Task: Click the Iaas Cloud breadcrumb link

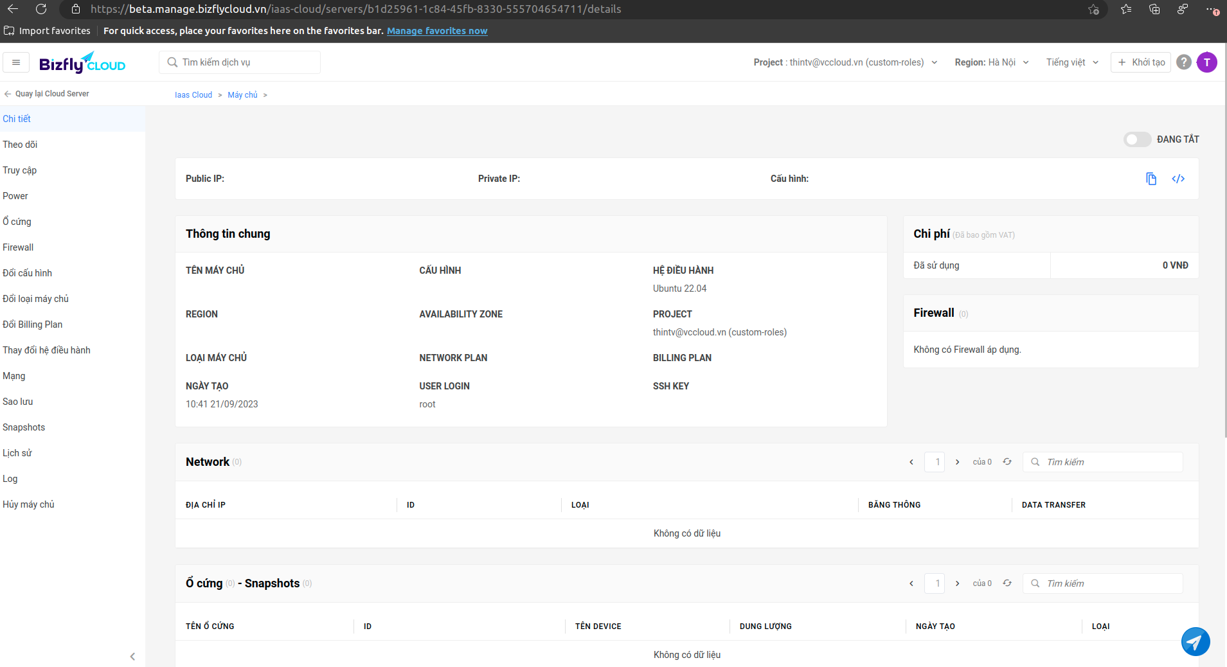Action: 193,95
